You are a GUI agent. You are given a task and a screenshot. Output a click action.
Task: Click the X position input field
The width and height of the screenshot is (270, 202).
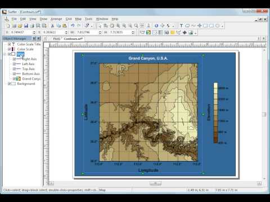(x=21, y=33)
